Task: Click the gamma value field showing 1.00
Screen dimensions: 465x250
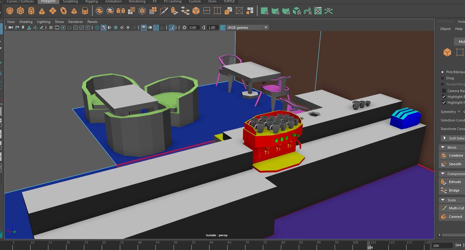Action: click(x=212, y=27)
